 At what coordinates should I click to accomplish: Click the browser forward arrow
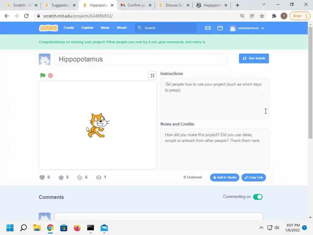pos(17,16)
